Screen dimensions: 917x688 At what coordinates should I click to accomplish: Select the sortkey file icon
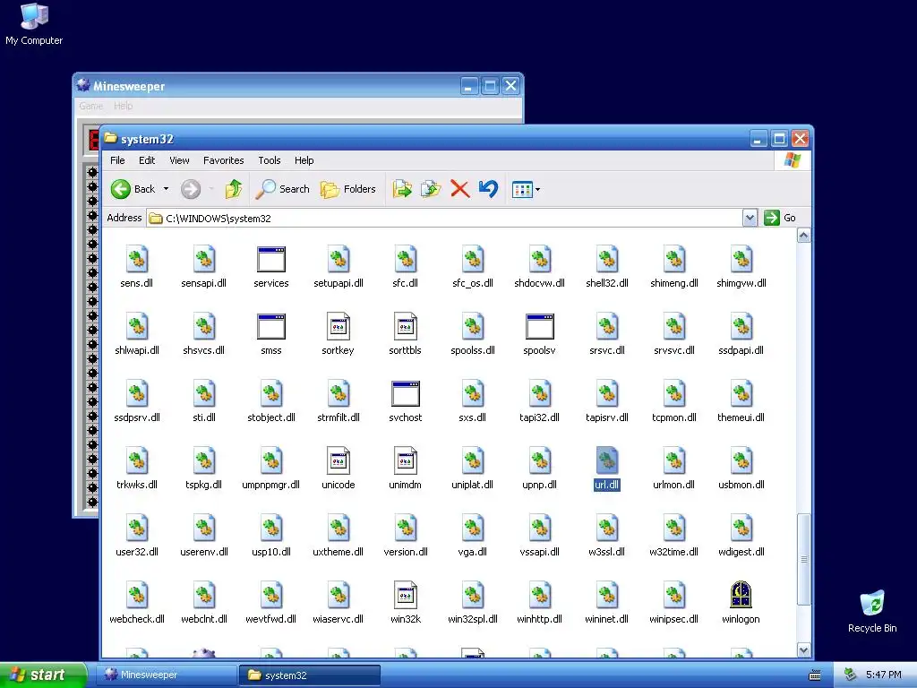pyautogui.click(x=338, y=326)
